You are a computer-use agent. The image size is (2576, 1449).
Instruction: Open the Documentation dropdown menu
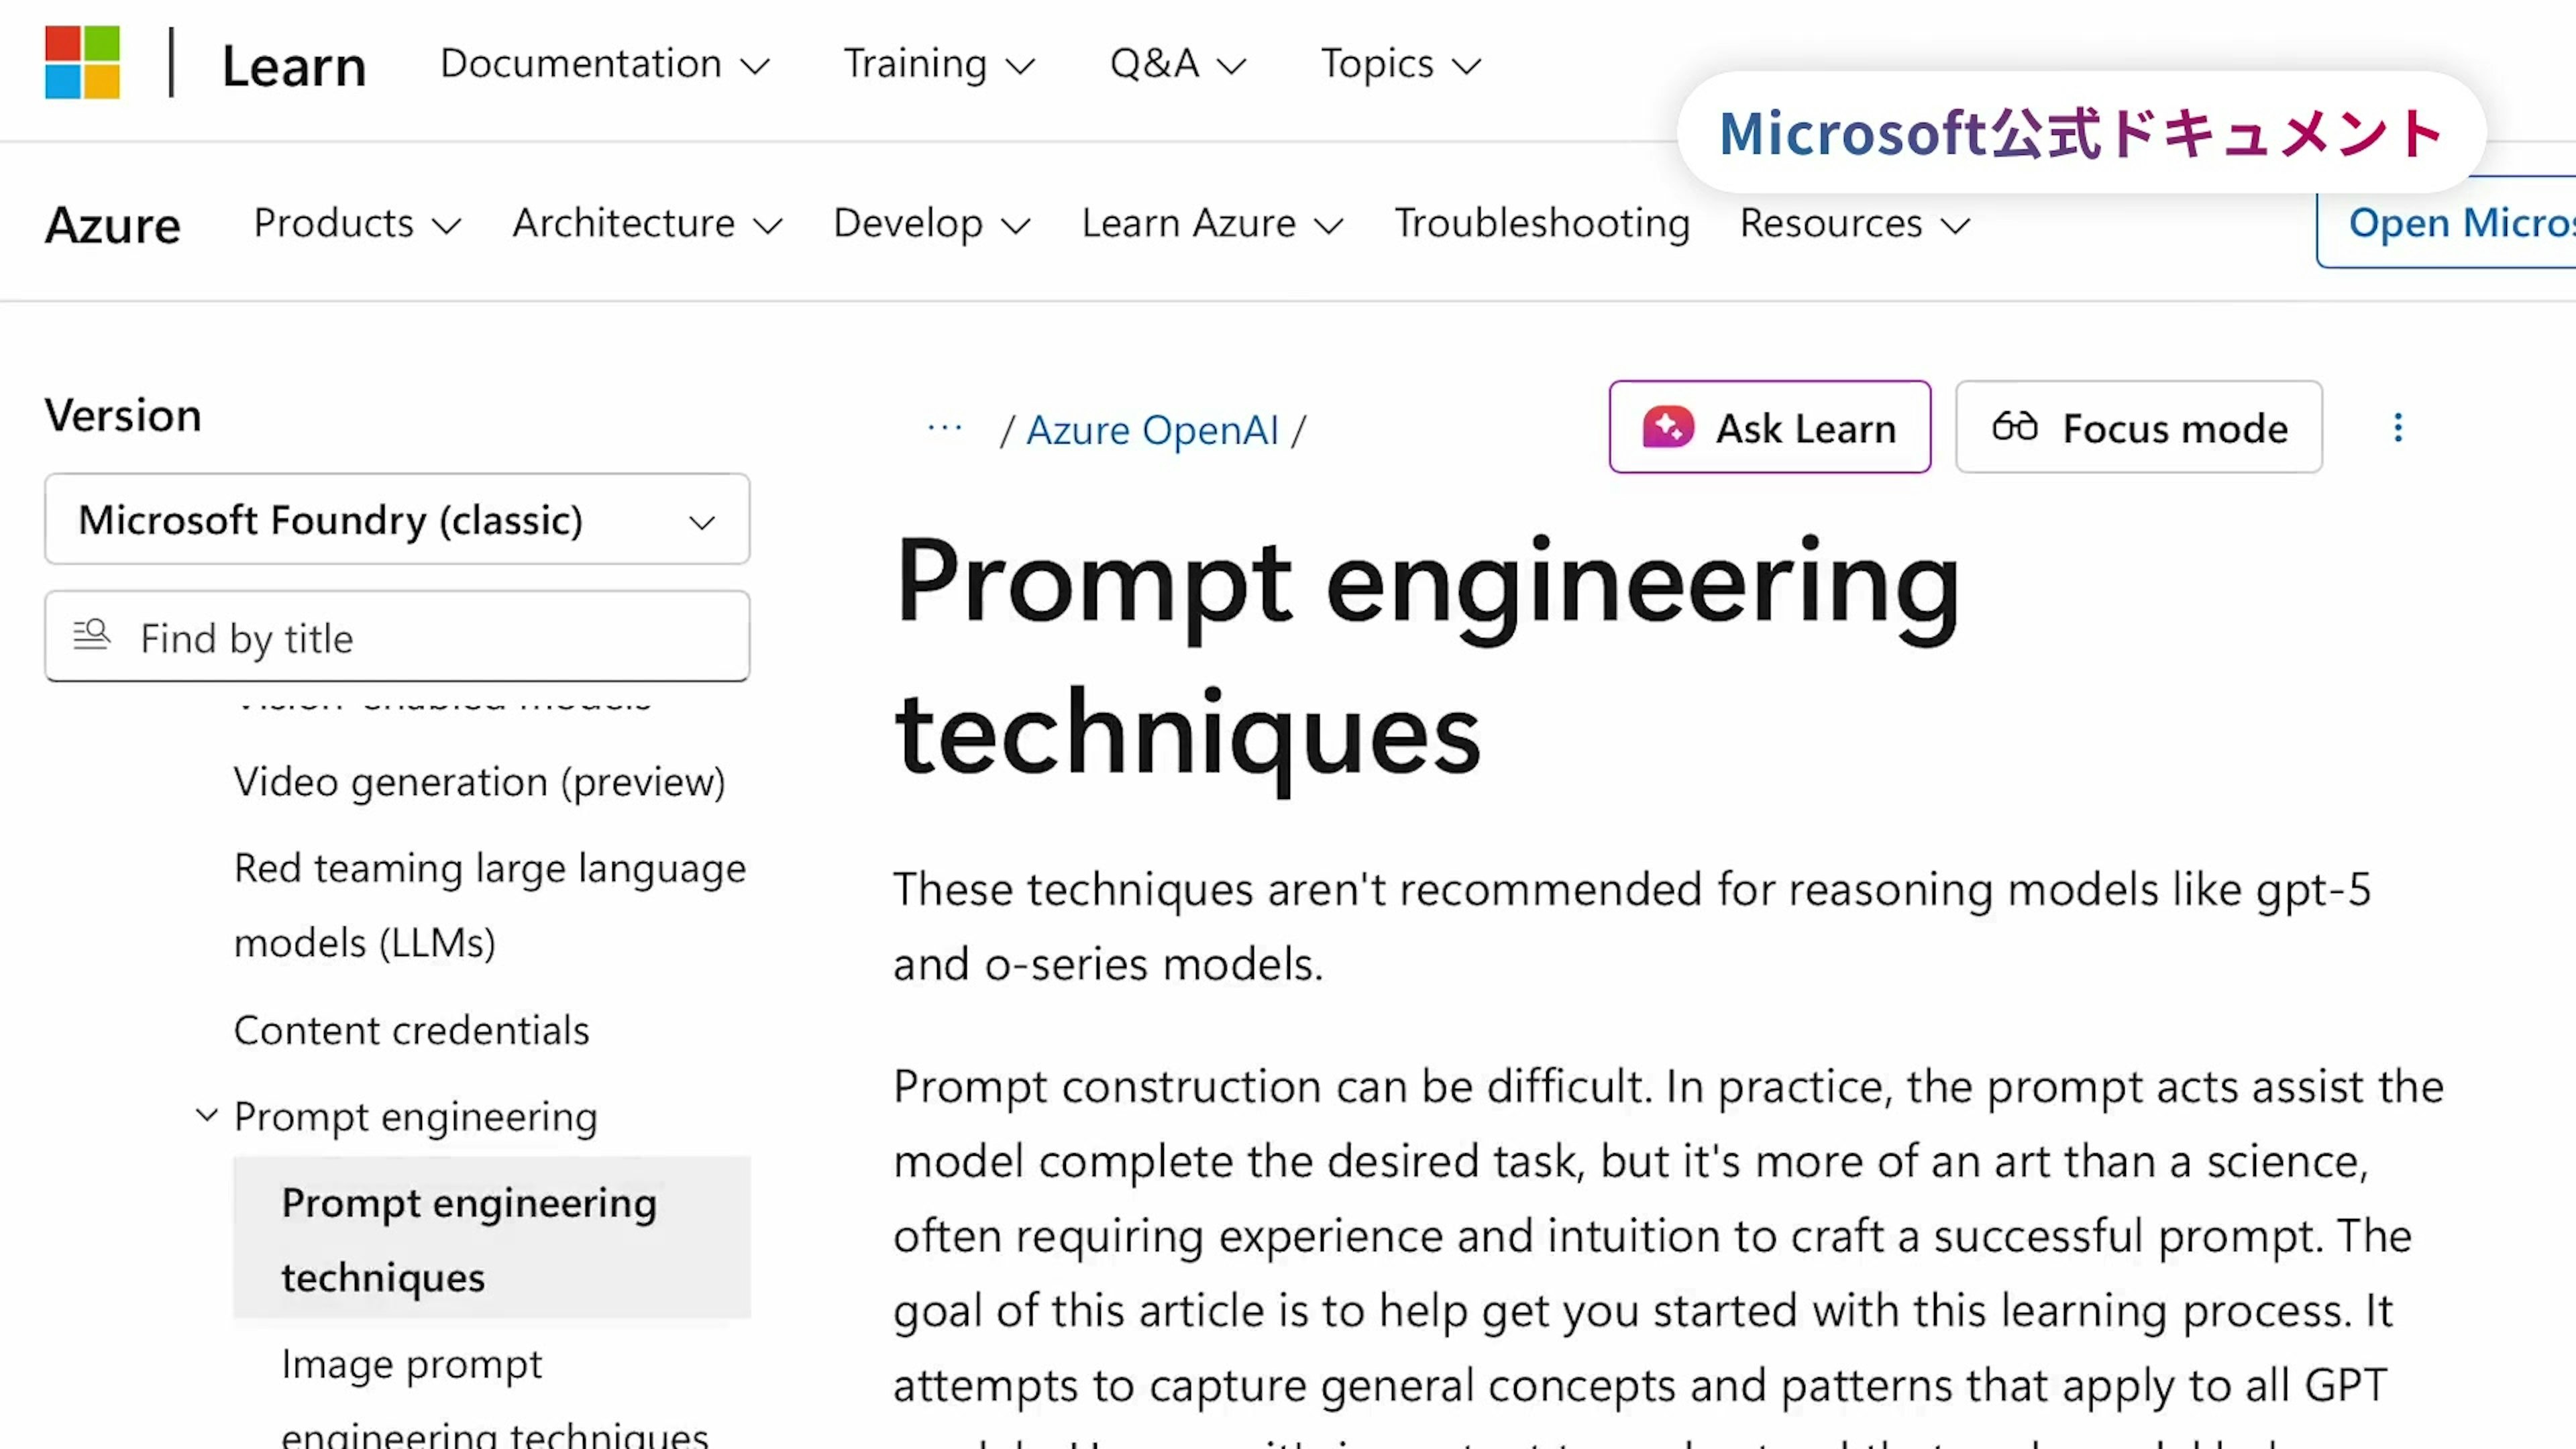point(604,64)
